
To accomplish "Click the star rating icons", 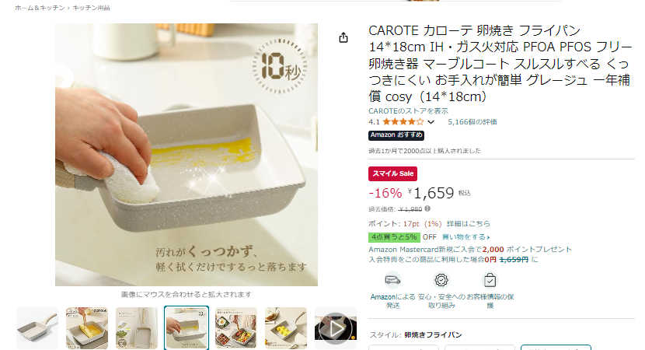I will pyautogui.click(x=403, y=122).
